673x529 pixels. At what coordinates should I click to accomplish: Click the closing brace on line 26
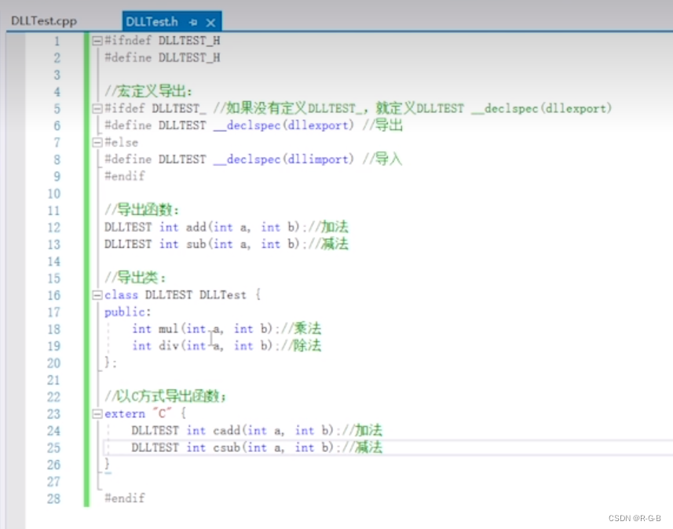pyautogui.click(x=107, y=464)
